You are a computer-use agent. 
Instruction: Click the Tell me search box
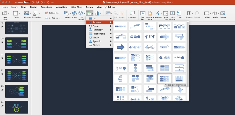click(110, 7)
